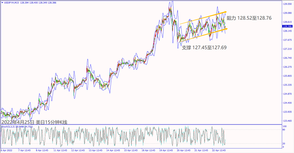Image resolution: width=294 pixels, height=153 pixels.
Task: Click the 126.275 price axis label
Action: [287, 67]
